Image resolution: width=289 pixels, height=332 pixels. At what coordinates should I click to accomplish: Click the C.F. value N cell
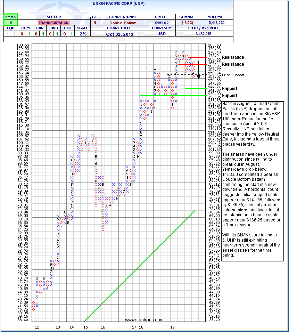(x=94, y=23)
